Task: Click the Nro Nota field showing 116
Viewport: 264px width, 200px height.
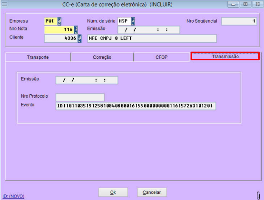Action: pos(59,30)
